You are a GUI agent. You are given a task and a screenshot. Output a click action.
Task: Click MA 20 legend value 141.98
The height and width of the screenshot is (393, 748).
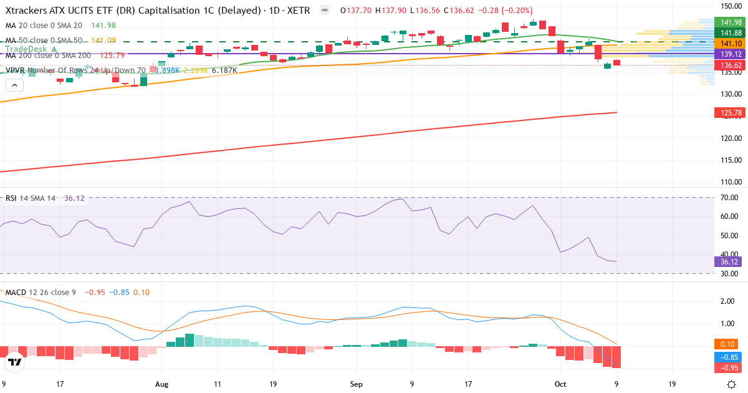103,26
